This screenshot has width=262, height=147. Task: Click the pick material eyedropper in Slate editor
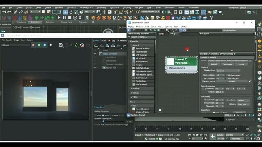click(133, 30)
